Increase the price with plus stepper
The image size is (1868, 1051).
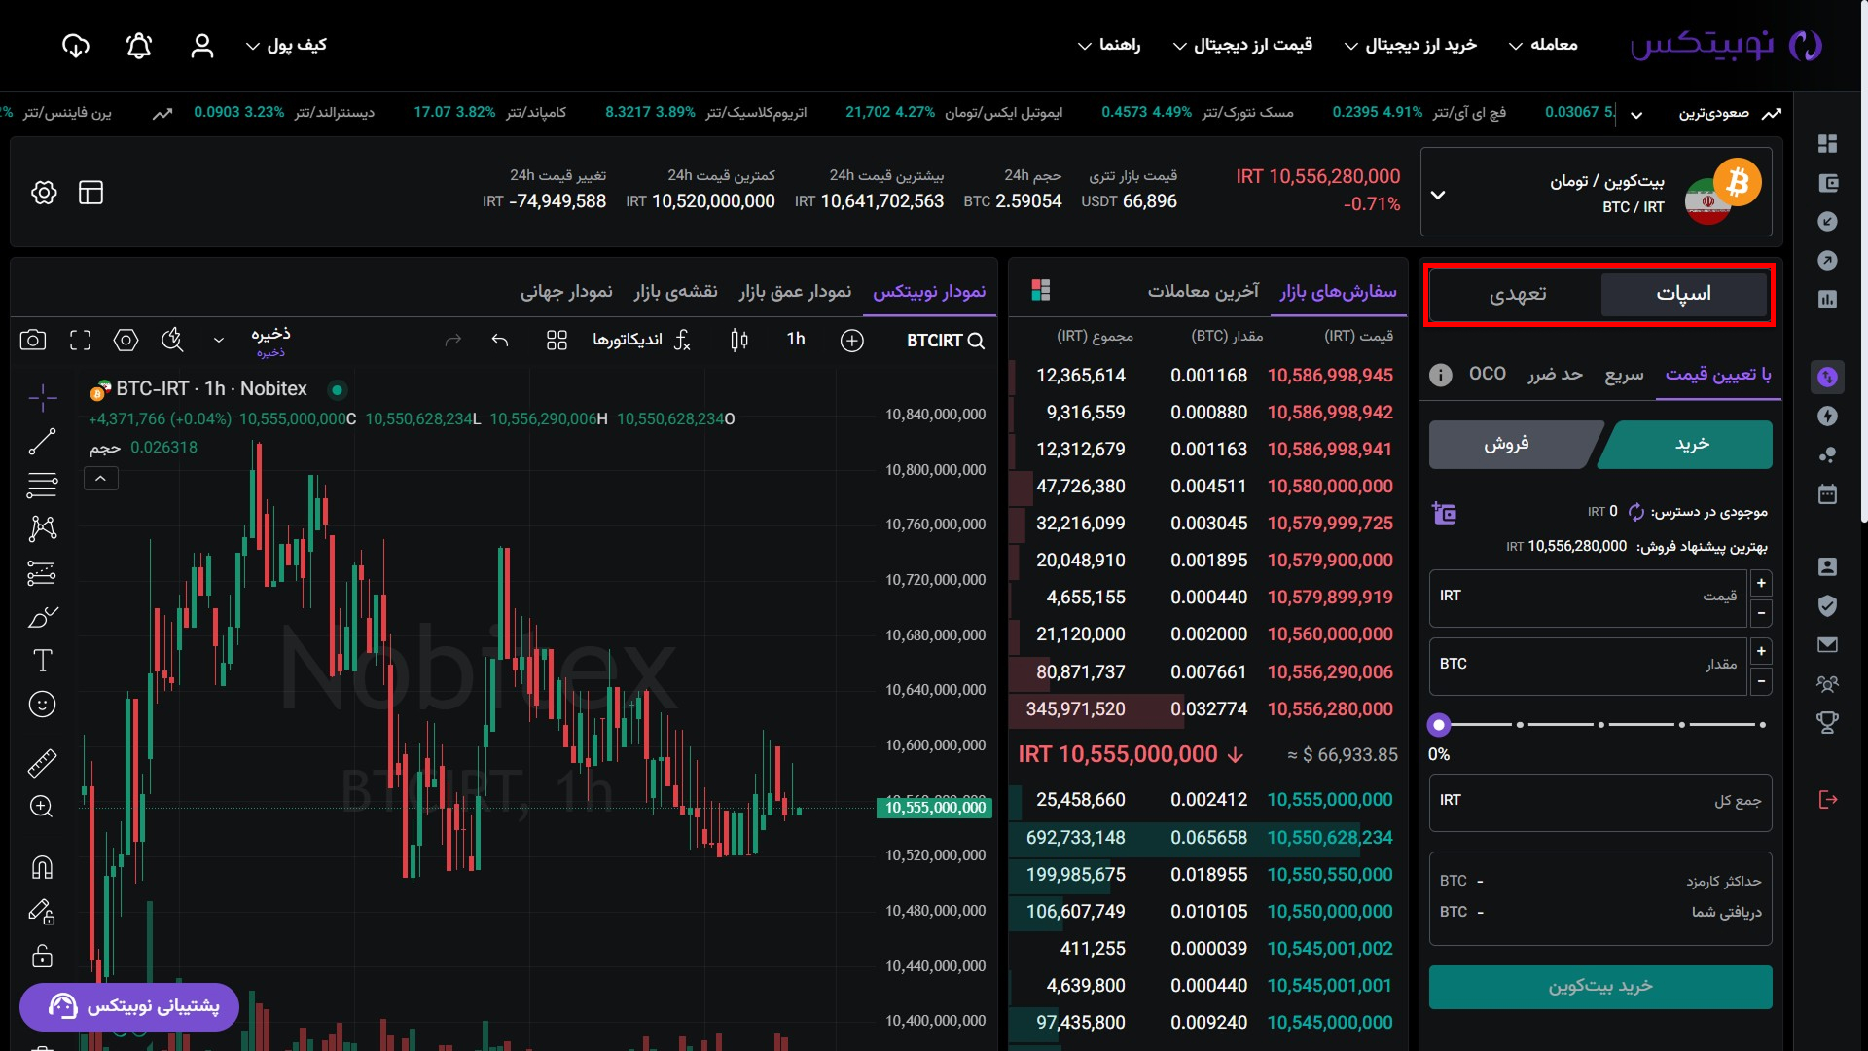[x=1761, y=583]
